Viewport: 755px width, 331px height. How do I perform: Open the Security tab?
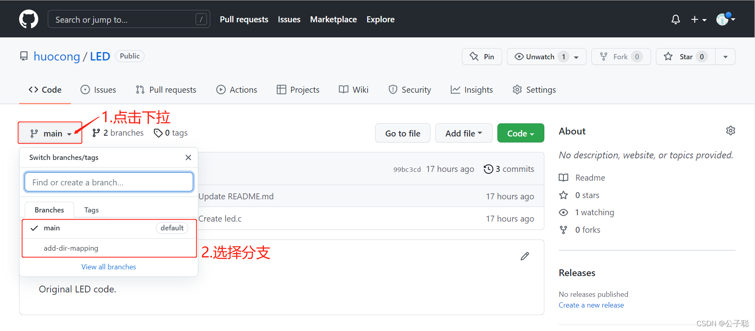click(x=410, y=90)
